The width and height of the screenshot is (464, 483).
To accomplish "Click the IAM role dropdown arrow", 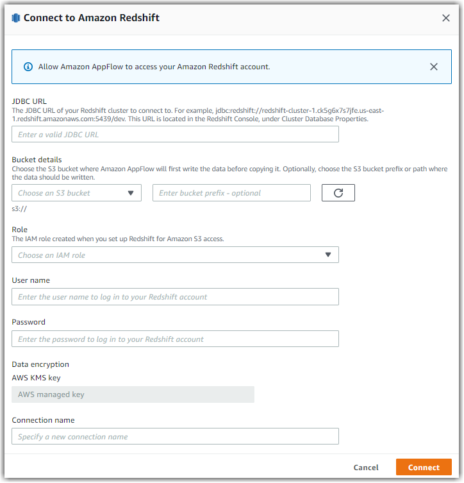I will (x=328, y=255).
